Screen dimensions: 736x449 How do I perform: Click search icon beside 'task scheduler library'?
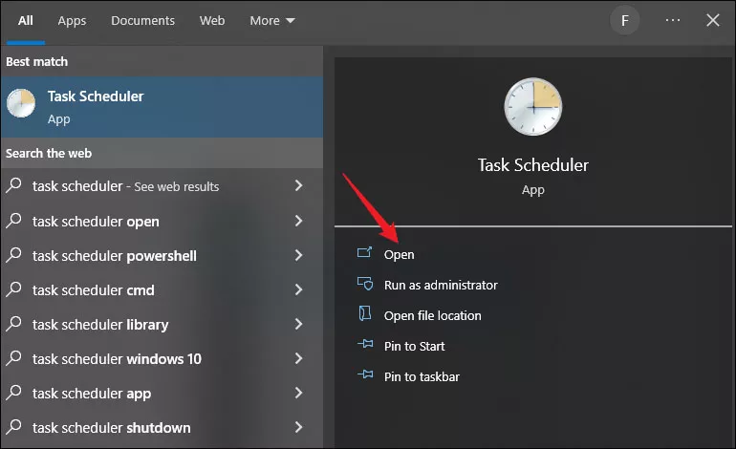pyautogui.click(x=14, y=323)
